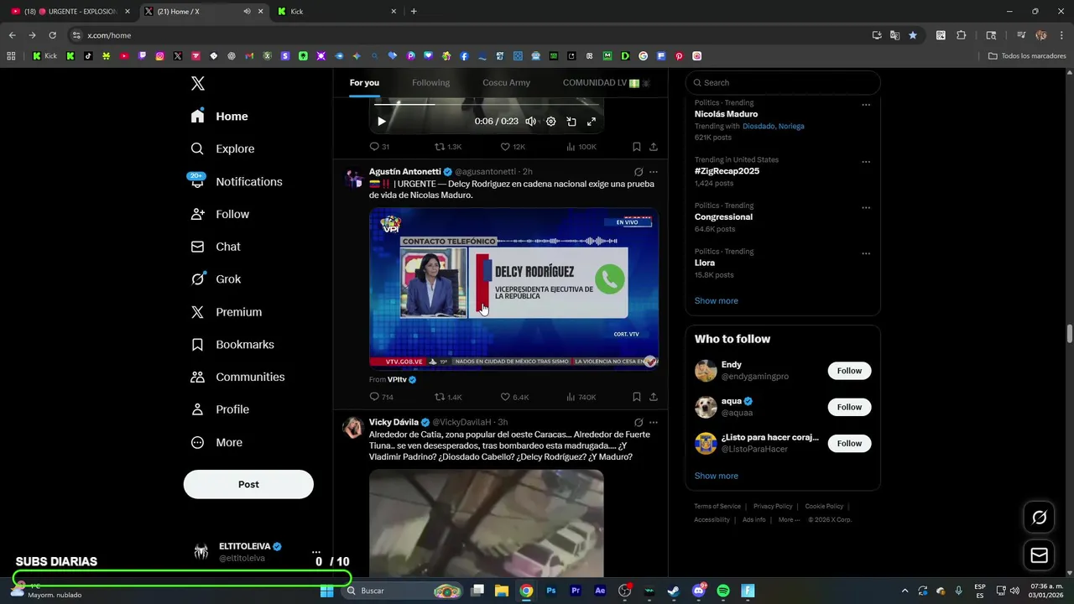Follow the Endy account

point(849,371)
